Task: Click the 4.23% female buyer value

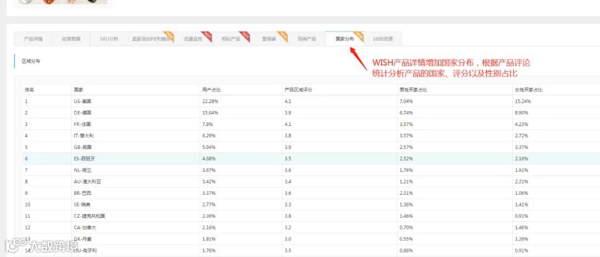Action: click(522, 124)
